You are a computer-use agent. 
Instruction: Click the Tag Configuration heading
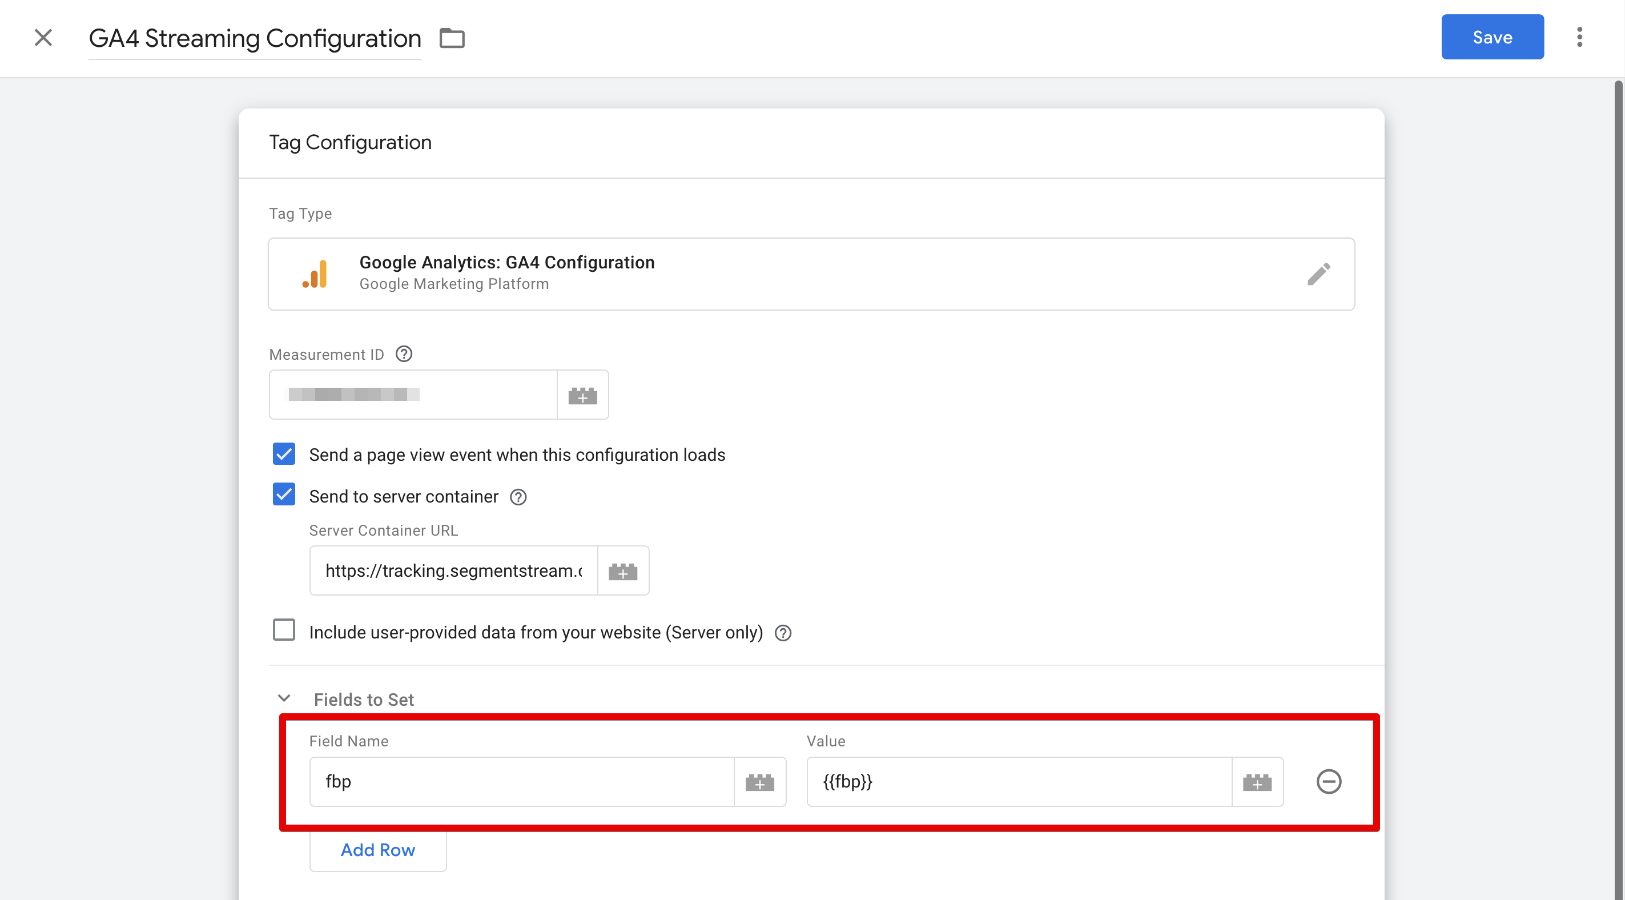click(x=350, y=143)
